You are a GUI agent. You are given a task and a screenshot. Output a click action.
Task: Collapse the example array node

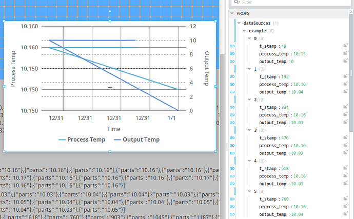pos(244,31)
